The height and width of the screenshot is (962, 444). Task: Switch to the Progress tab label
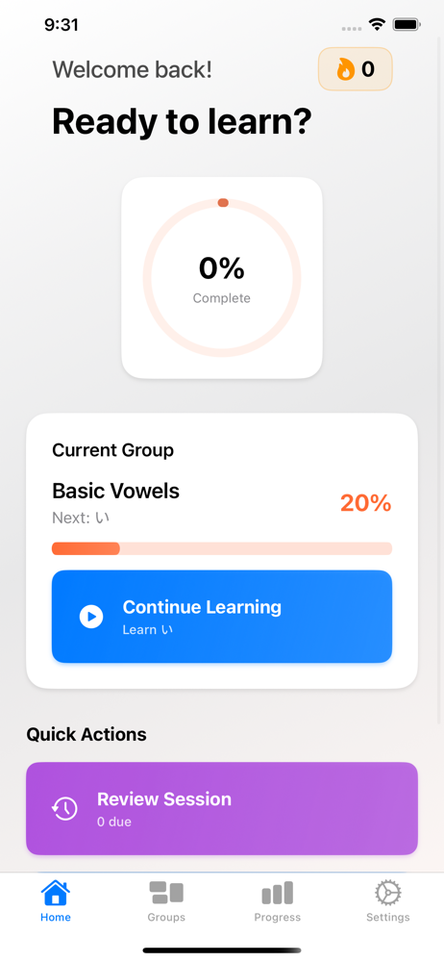pos(277,917)
